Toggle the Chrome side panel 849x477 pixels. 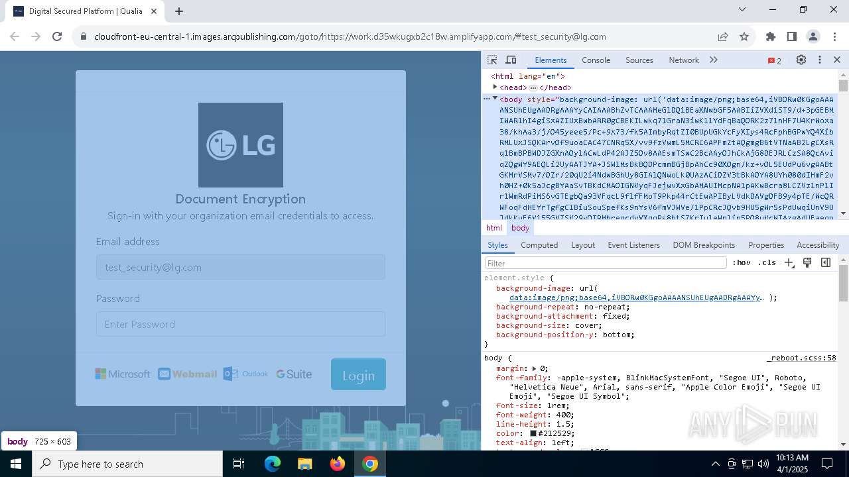tap(792, 37)
